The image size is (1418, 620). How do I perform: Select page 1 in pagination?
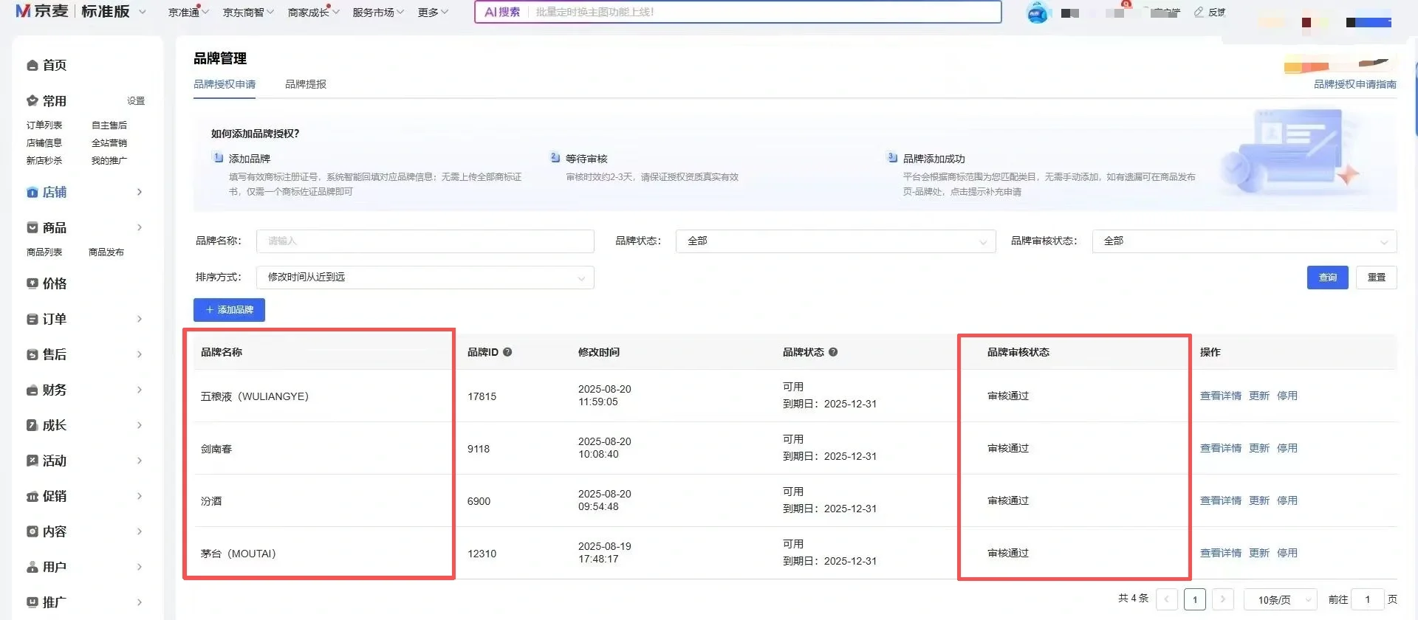1194,599
